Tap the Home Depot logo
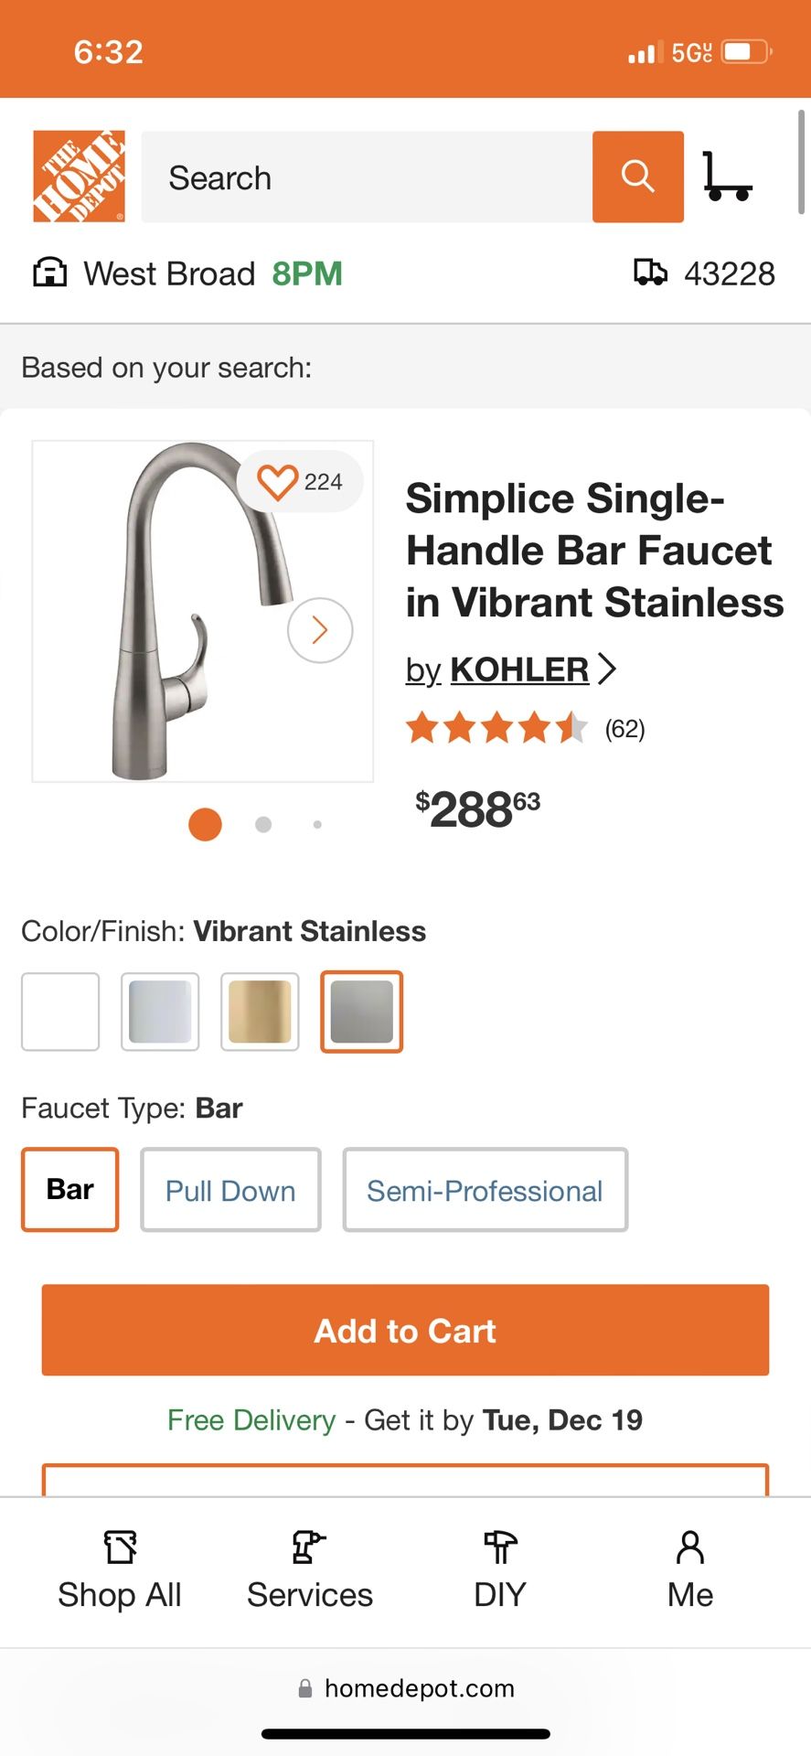Screen dimensions: 811x1756 click(78, 175)
